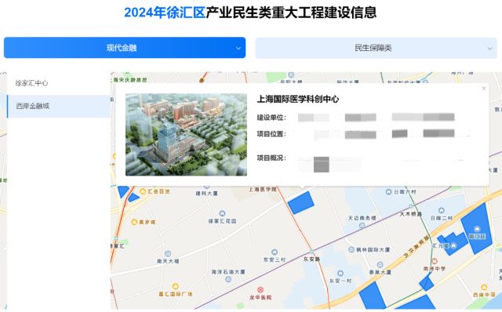This screenshot has width=502, height=312.
Task: Click the 上海医学院 map label
Action: coord(263,190)
